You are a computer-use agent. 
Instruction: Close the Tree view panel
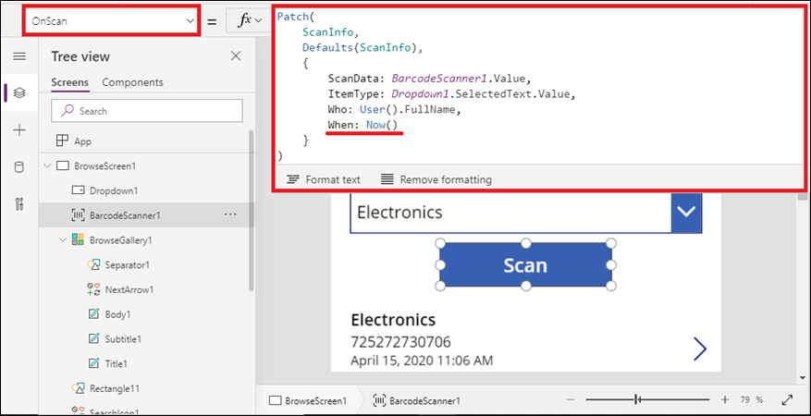click(x=235, y=56)
